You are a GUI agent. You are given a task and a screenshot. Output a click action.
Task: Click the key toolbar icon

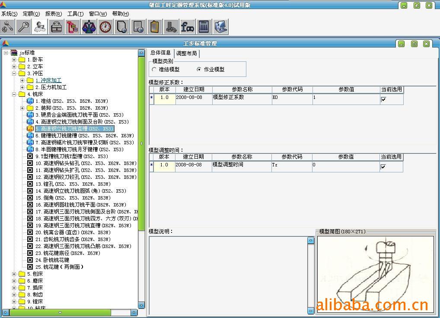pyautogui.click(x=24, y=27)
